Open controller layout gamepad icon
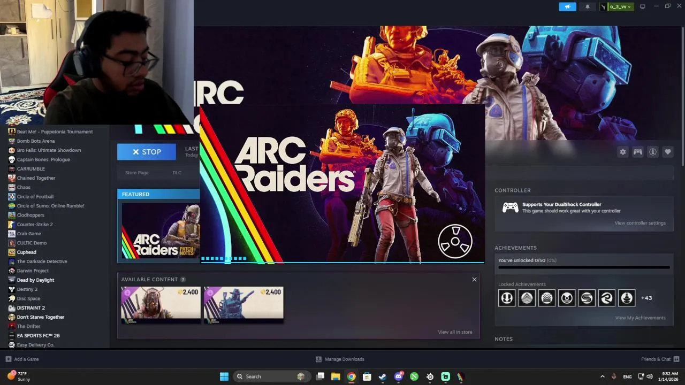The image size is (685, 385). (x=638, y=152)
